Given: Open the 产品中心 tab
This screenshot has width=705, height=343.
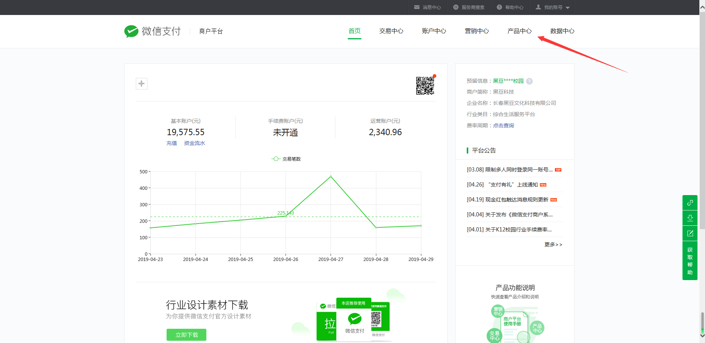Looking at the screenshot, I should (520, 31).
